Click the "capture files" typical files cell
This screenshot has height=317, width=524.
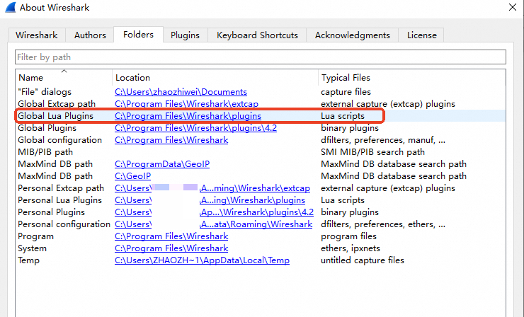[x=346, y=92]
